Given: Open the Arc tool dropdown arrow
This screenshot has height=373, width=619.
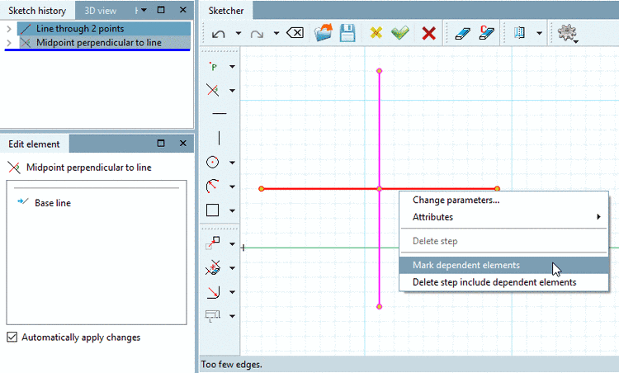Looking at the screenshot, I should pos(232,186).
